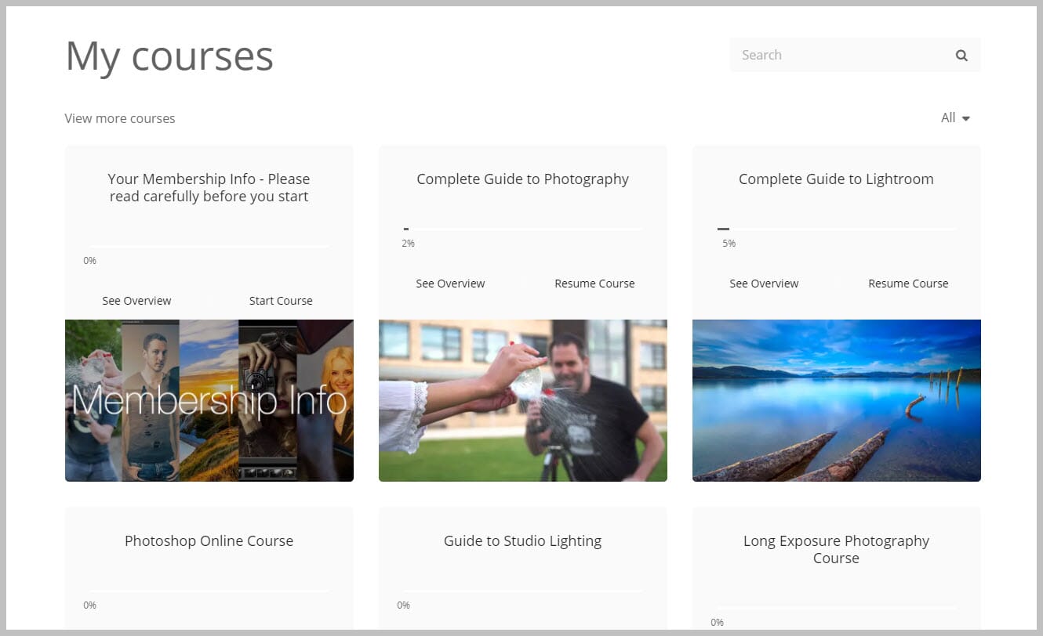The height and width of the screenshot is (636, 1043).
Task: Open the View more courses link
Action: (x=120, y=118)
